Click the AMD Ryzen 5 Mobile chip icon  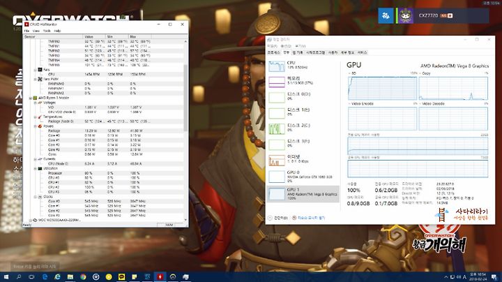(x=35, y=98)
